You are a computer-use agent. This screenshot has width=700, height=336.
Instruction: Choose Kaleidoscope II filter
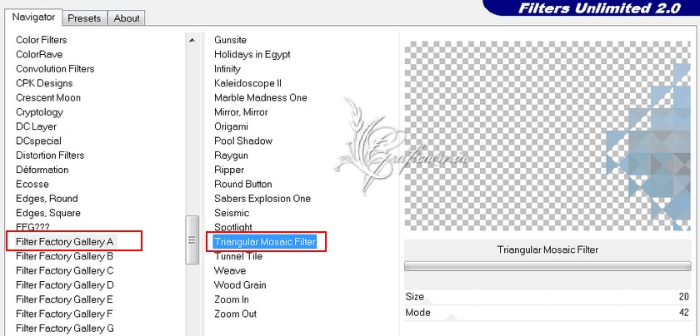click(x=247, y=83)
